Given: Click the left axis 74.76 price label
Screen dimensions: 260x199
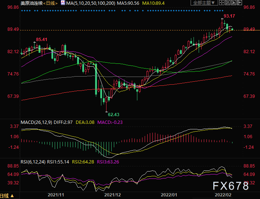Looking at the screenshot, I should [13, 74].
